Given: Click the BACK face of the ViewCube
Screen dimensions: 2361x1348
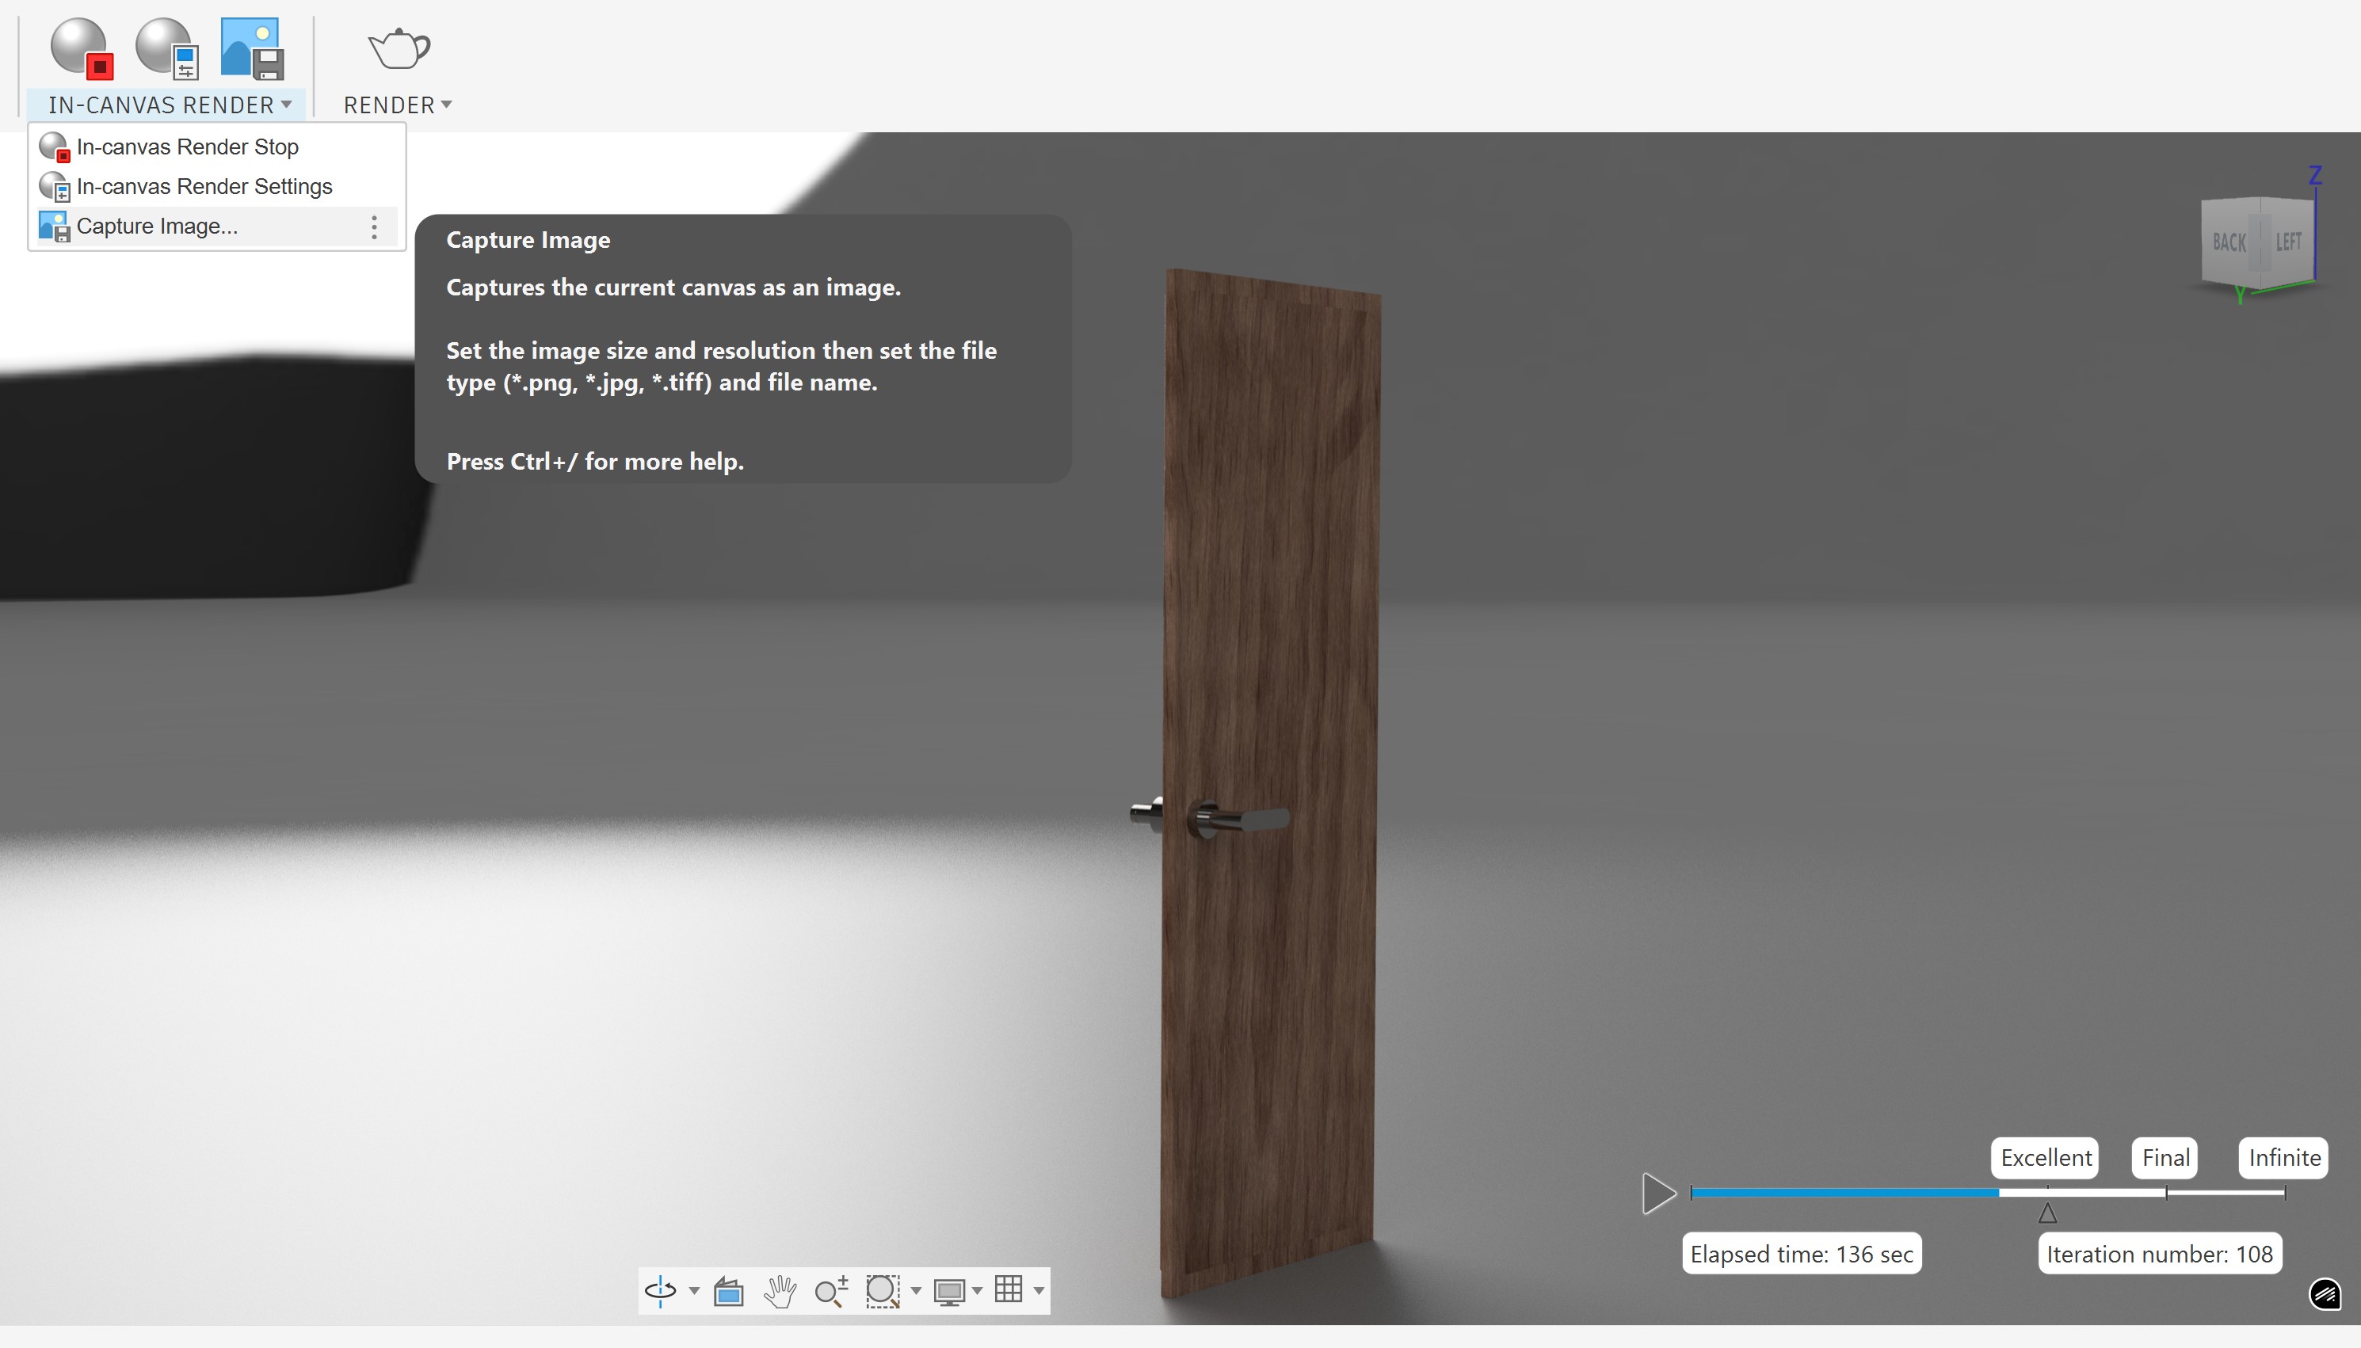Looking at the screenshot, I should (x=2229, y=242).
